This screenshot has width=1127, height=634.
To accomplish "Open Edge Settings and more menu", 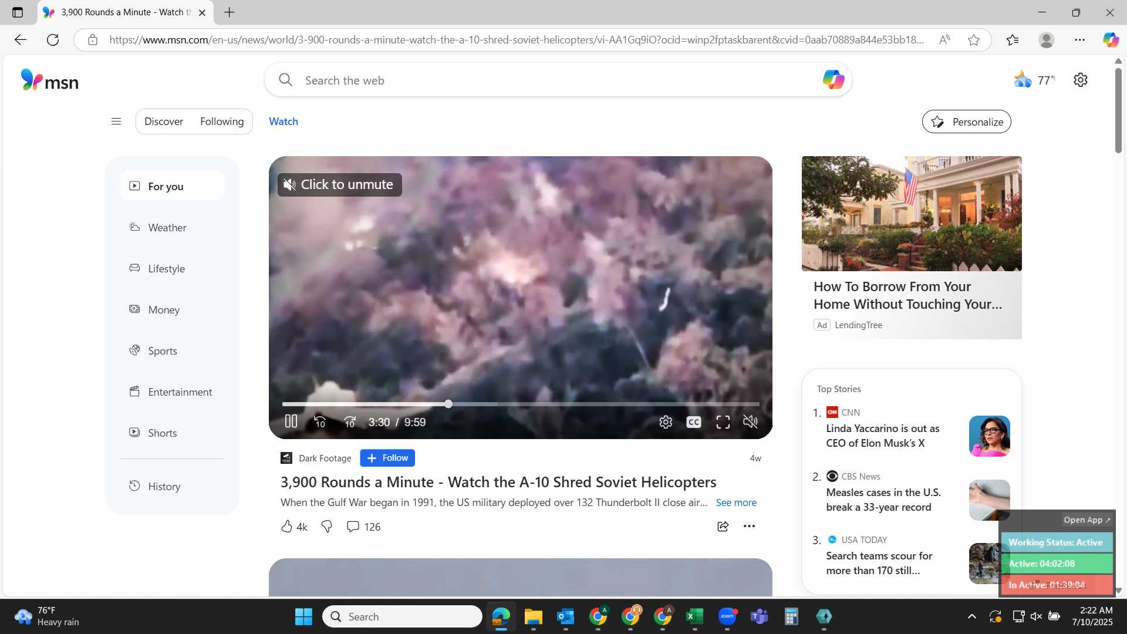I will [1080, 40].
